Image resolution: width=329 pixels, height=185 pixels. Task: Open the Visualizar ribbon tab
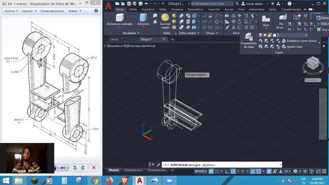coord(177,9)
